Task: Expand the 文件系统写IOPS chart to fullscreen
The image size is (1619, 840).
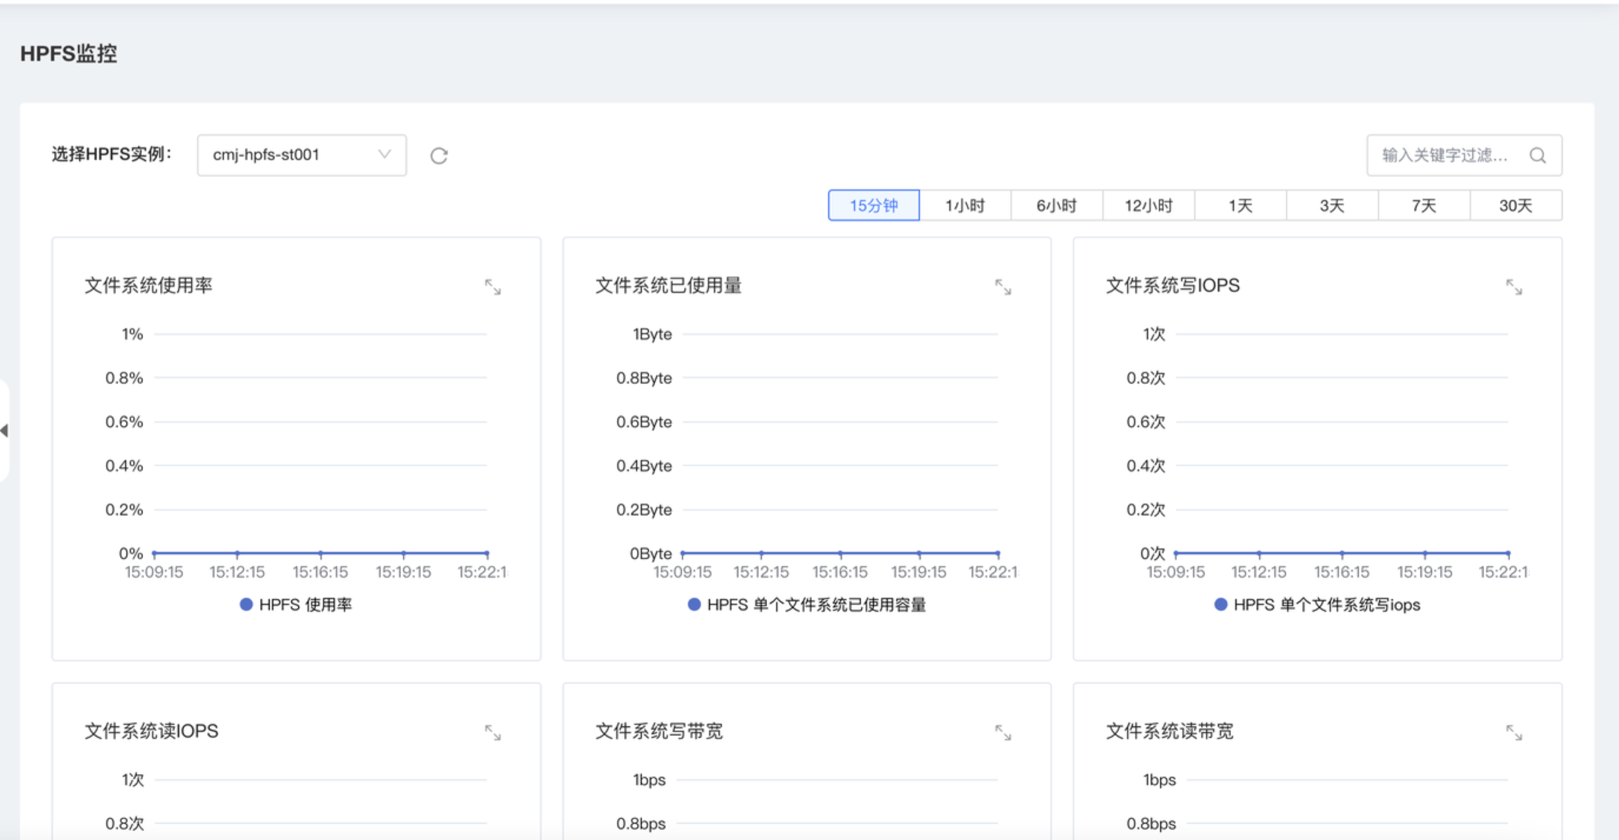Action: tap(1514, 288)
